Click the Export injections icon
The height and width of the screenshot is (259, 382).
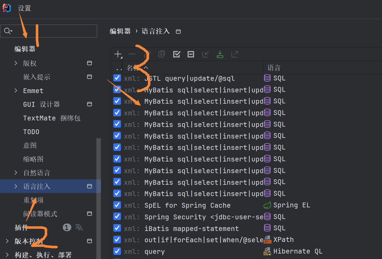pyautogui.click(x=235, y=54)
